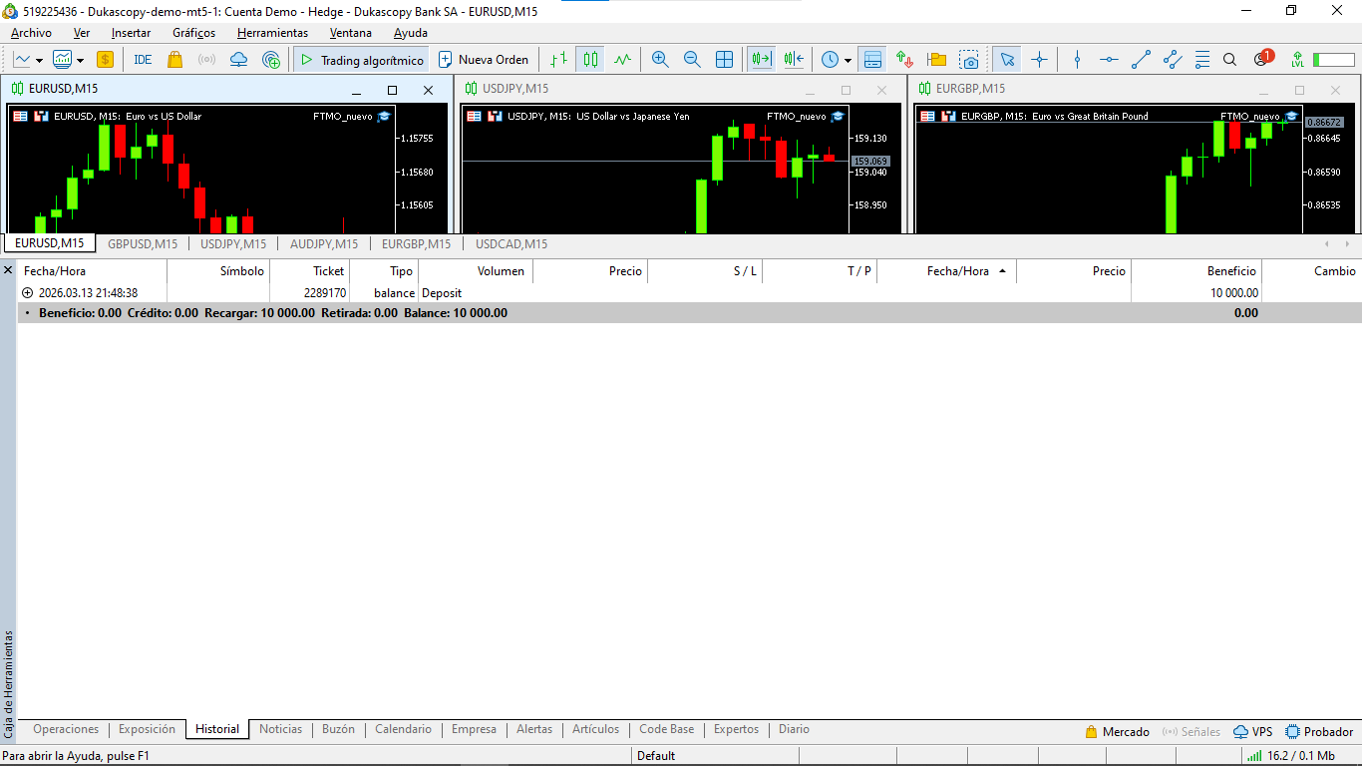
Task: Click the green level progress bar
Action: pos(1333,60)
